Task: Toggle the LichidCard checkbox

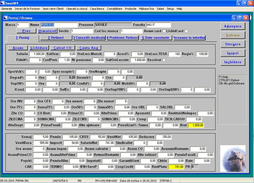Action: point(186,31)
